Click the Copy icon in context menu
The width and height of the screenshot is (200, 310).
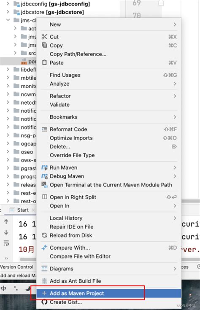pyautogui.click(x=44, y=45)
